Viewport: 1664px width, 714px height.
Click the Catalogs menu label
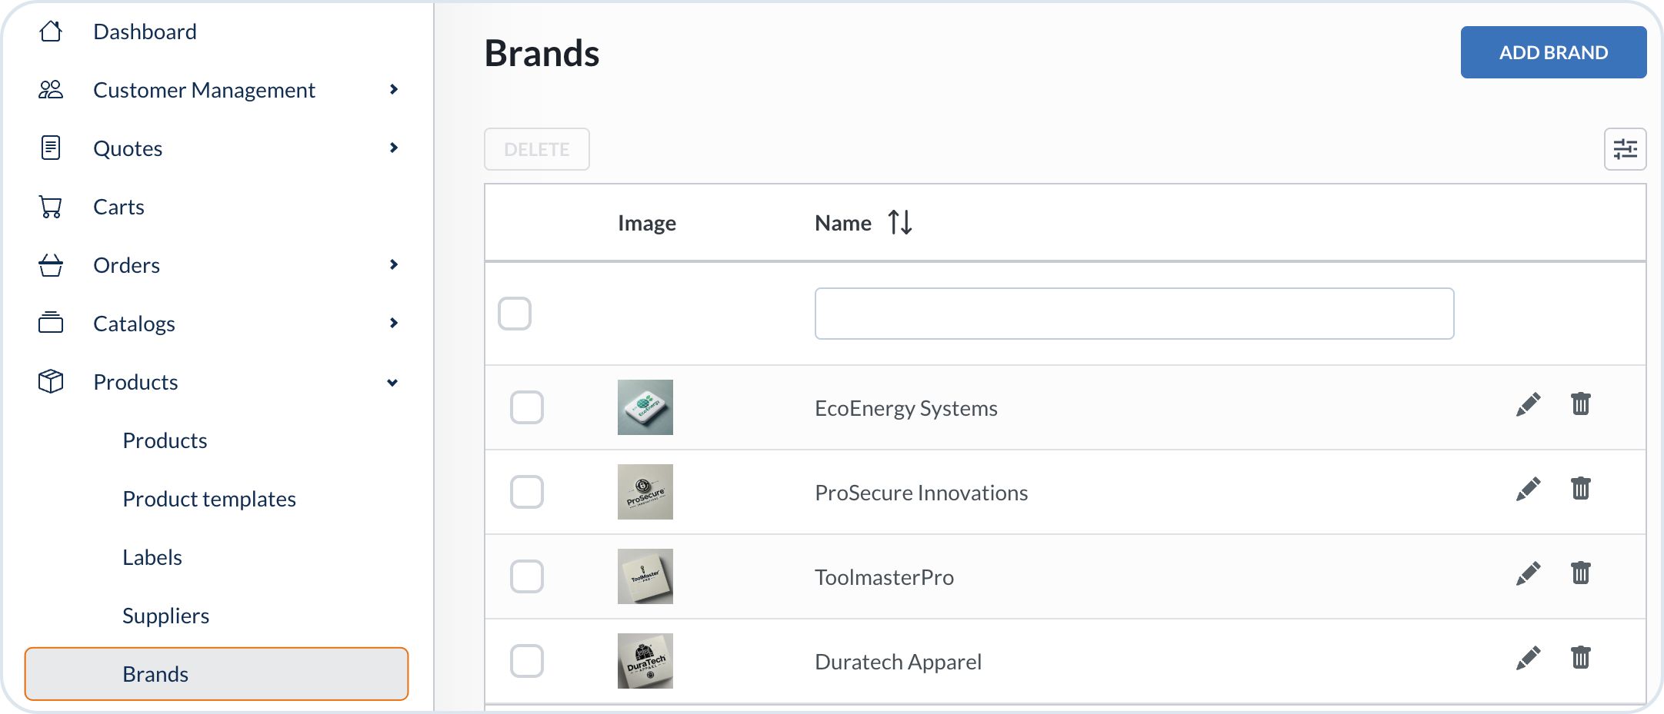(134, 324)
